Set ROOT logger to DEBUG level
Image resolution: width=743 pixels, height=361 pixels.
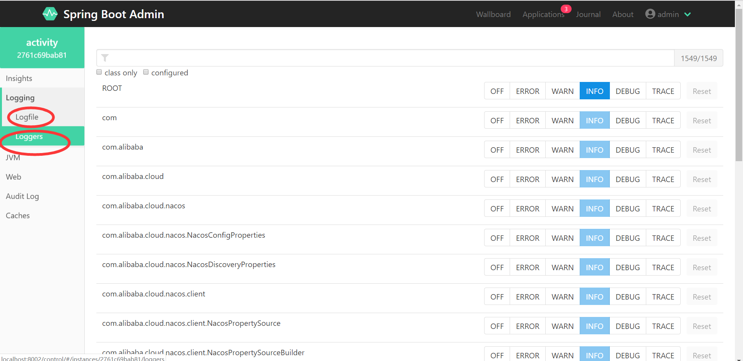627,91
